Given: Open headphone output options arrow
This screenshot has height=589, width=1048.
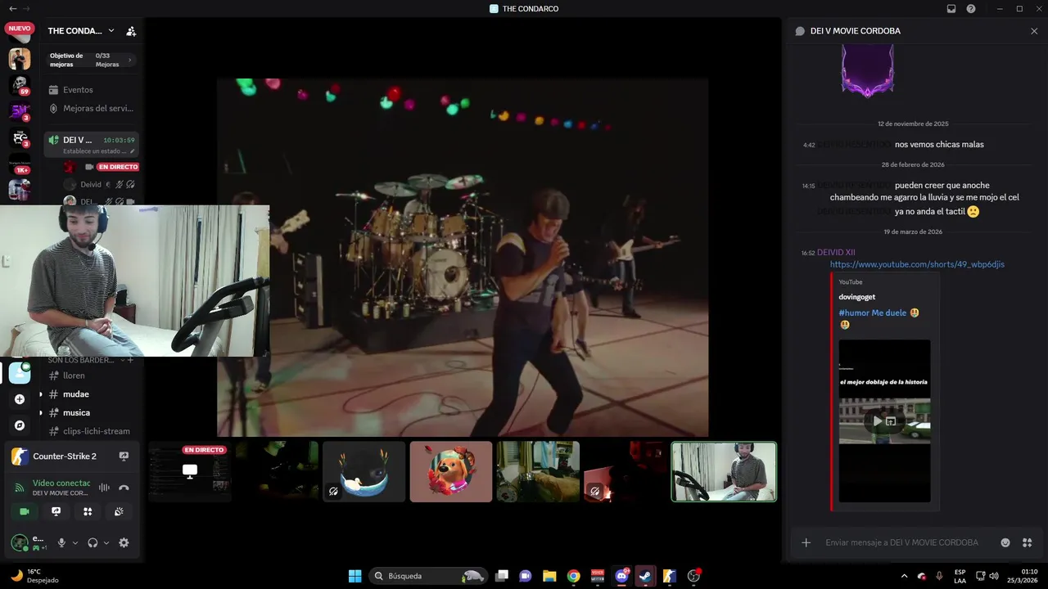Looking at the screenshot, I should click(106, 542).
